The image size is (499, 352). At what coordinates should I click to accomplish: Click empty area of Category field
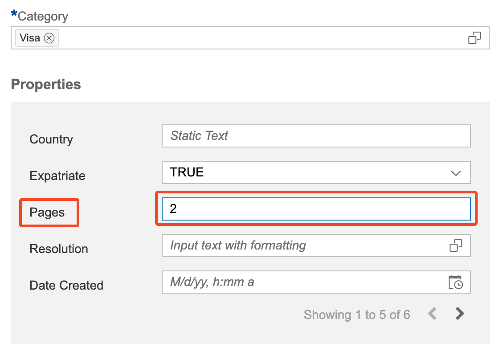click(x=258, y=38)
